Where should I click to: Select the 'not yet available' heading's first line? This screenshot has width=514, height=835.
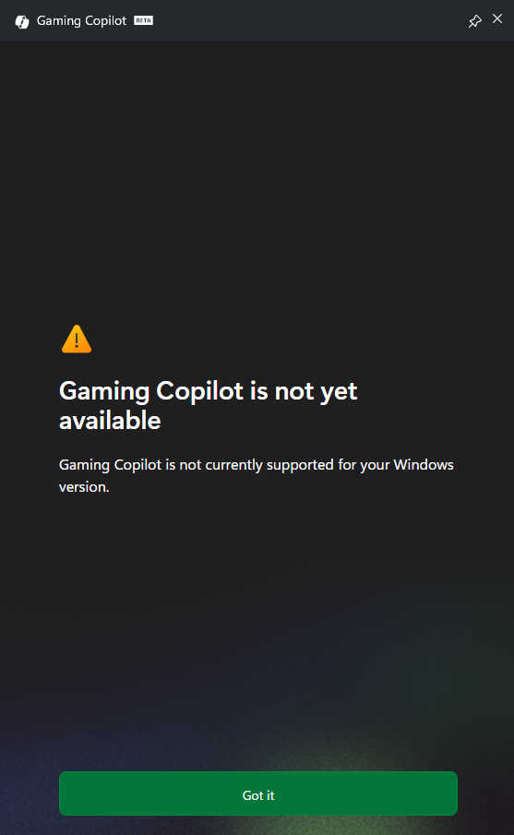(208, 391)
